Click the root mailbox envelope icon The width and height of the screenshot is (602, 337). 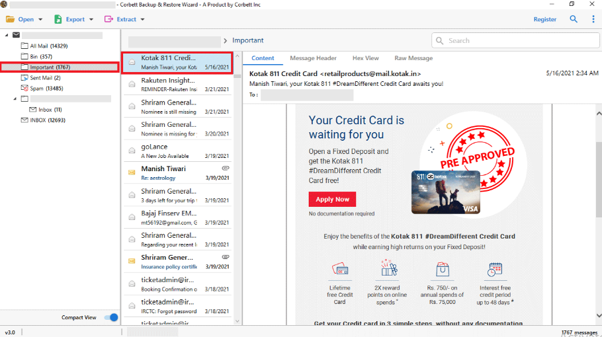[16, 35]
